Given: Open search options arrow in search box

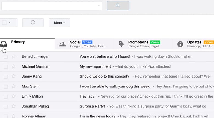Looking at the screenshot, I should pos(99,5).
